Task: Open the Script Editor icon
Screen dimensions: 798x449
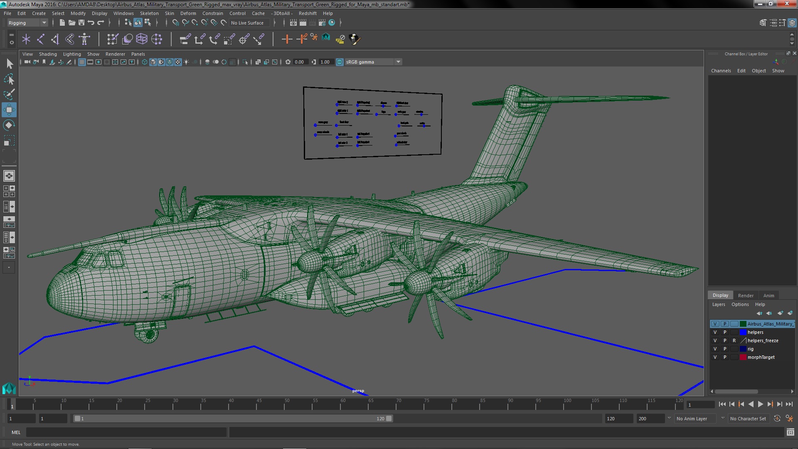Action: click(x=790, y=432)
